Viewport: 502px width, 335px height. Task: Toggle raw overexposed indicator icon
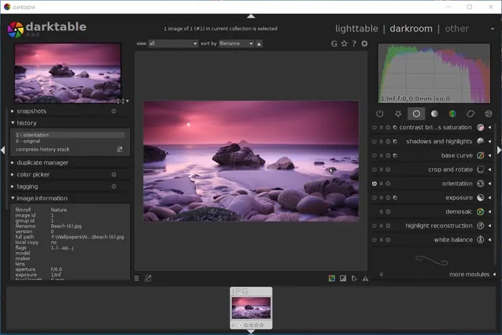(332, 278)
